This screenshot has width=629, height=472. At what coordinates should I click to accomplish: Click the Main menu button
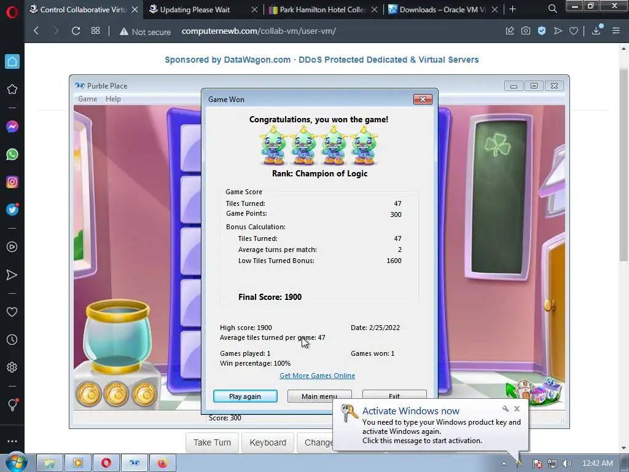point(319,396)
